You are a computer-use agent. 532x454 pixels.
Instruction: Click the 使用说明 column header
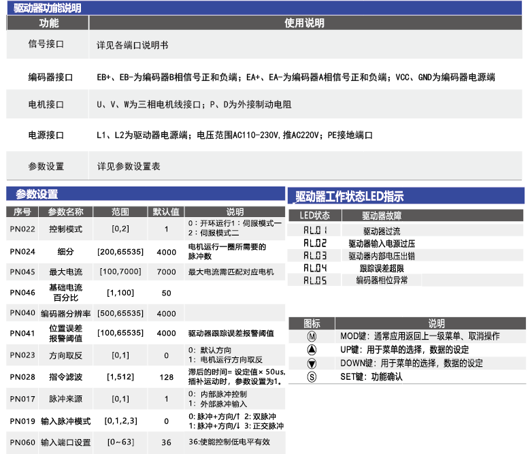coord(304,23)
